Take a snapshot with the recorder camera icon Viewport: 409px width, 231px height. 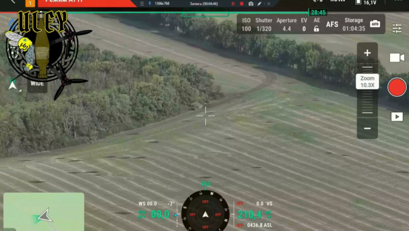pos(251,4)
